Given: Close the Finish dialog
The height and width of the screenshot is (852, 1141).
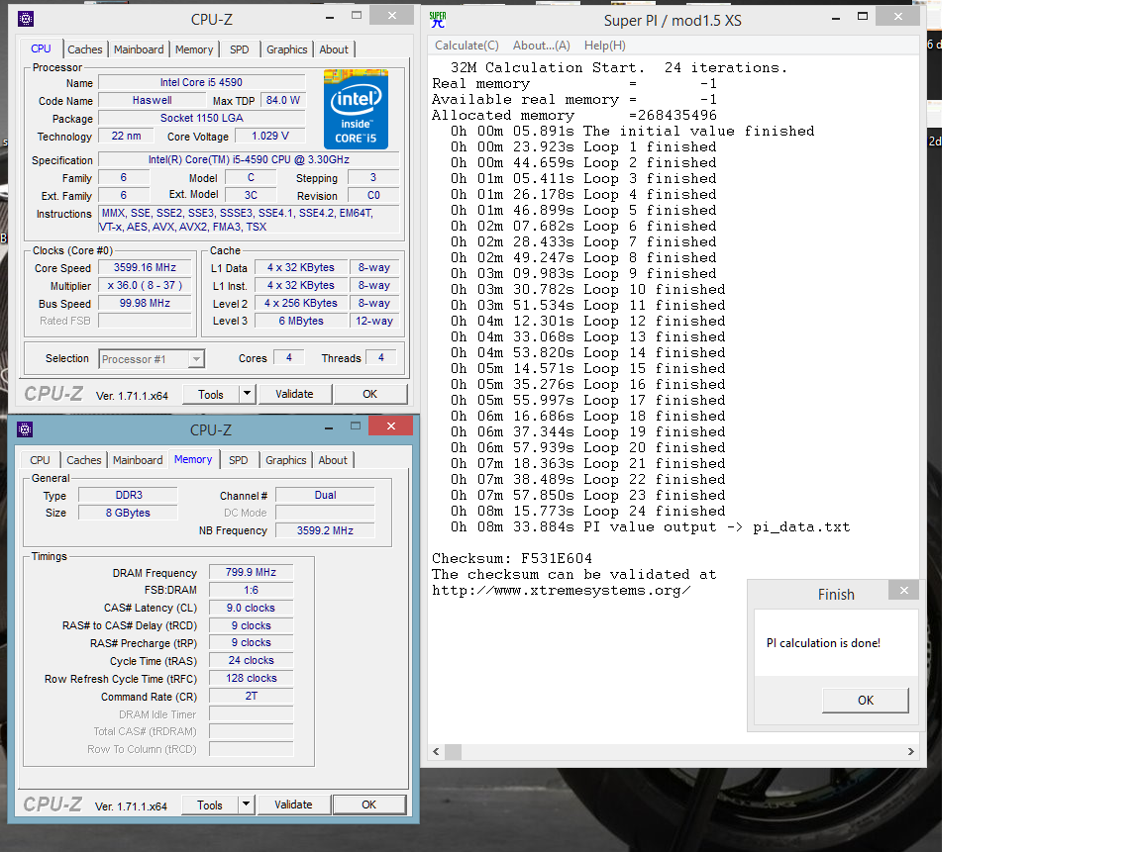Looking at the screenshot, I should coord(903,591).
